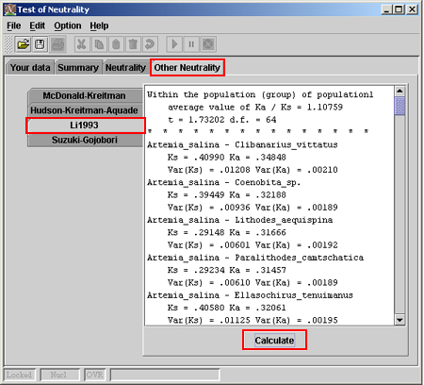This screenshot has width=424, height=385.
Task: Click the Test of Neutrality title bar icon
Action: coord(9,9)
